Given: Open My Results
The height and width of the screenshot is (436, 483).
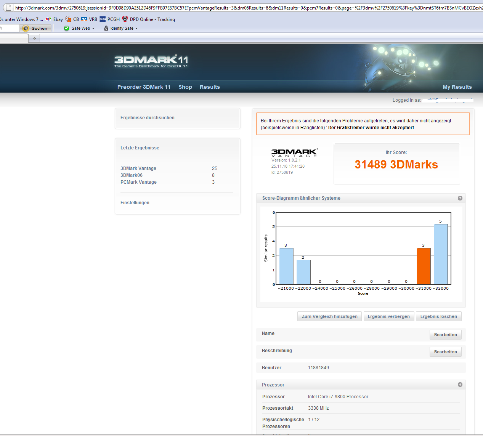Looking at the screenshot, I should [x=457, y=87].
